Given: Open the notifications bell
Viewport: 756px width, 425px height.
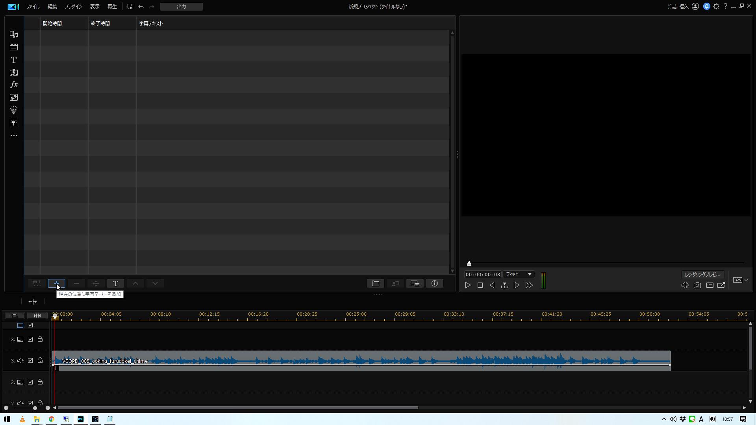Looking at the screenshot, I should [x=707, y=6].
